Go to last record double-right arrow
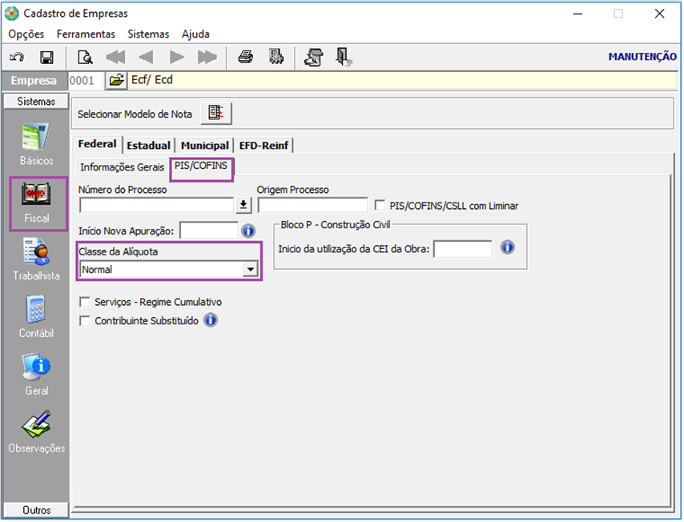 pos(207,57)
